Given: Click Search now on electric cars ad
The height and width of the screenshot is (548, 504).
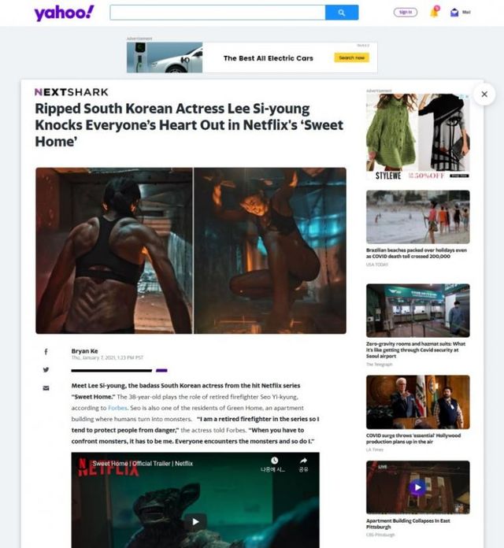Looking at the screenshot, I should pos(351,57).
